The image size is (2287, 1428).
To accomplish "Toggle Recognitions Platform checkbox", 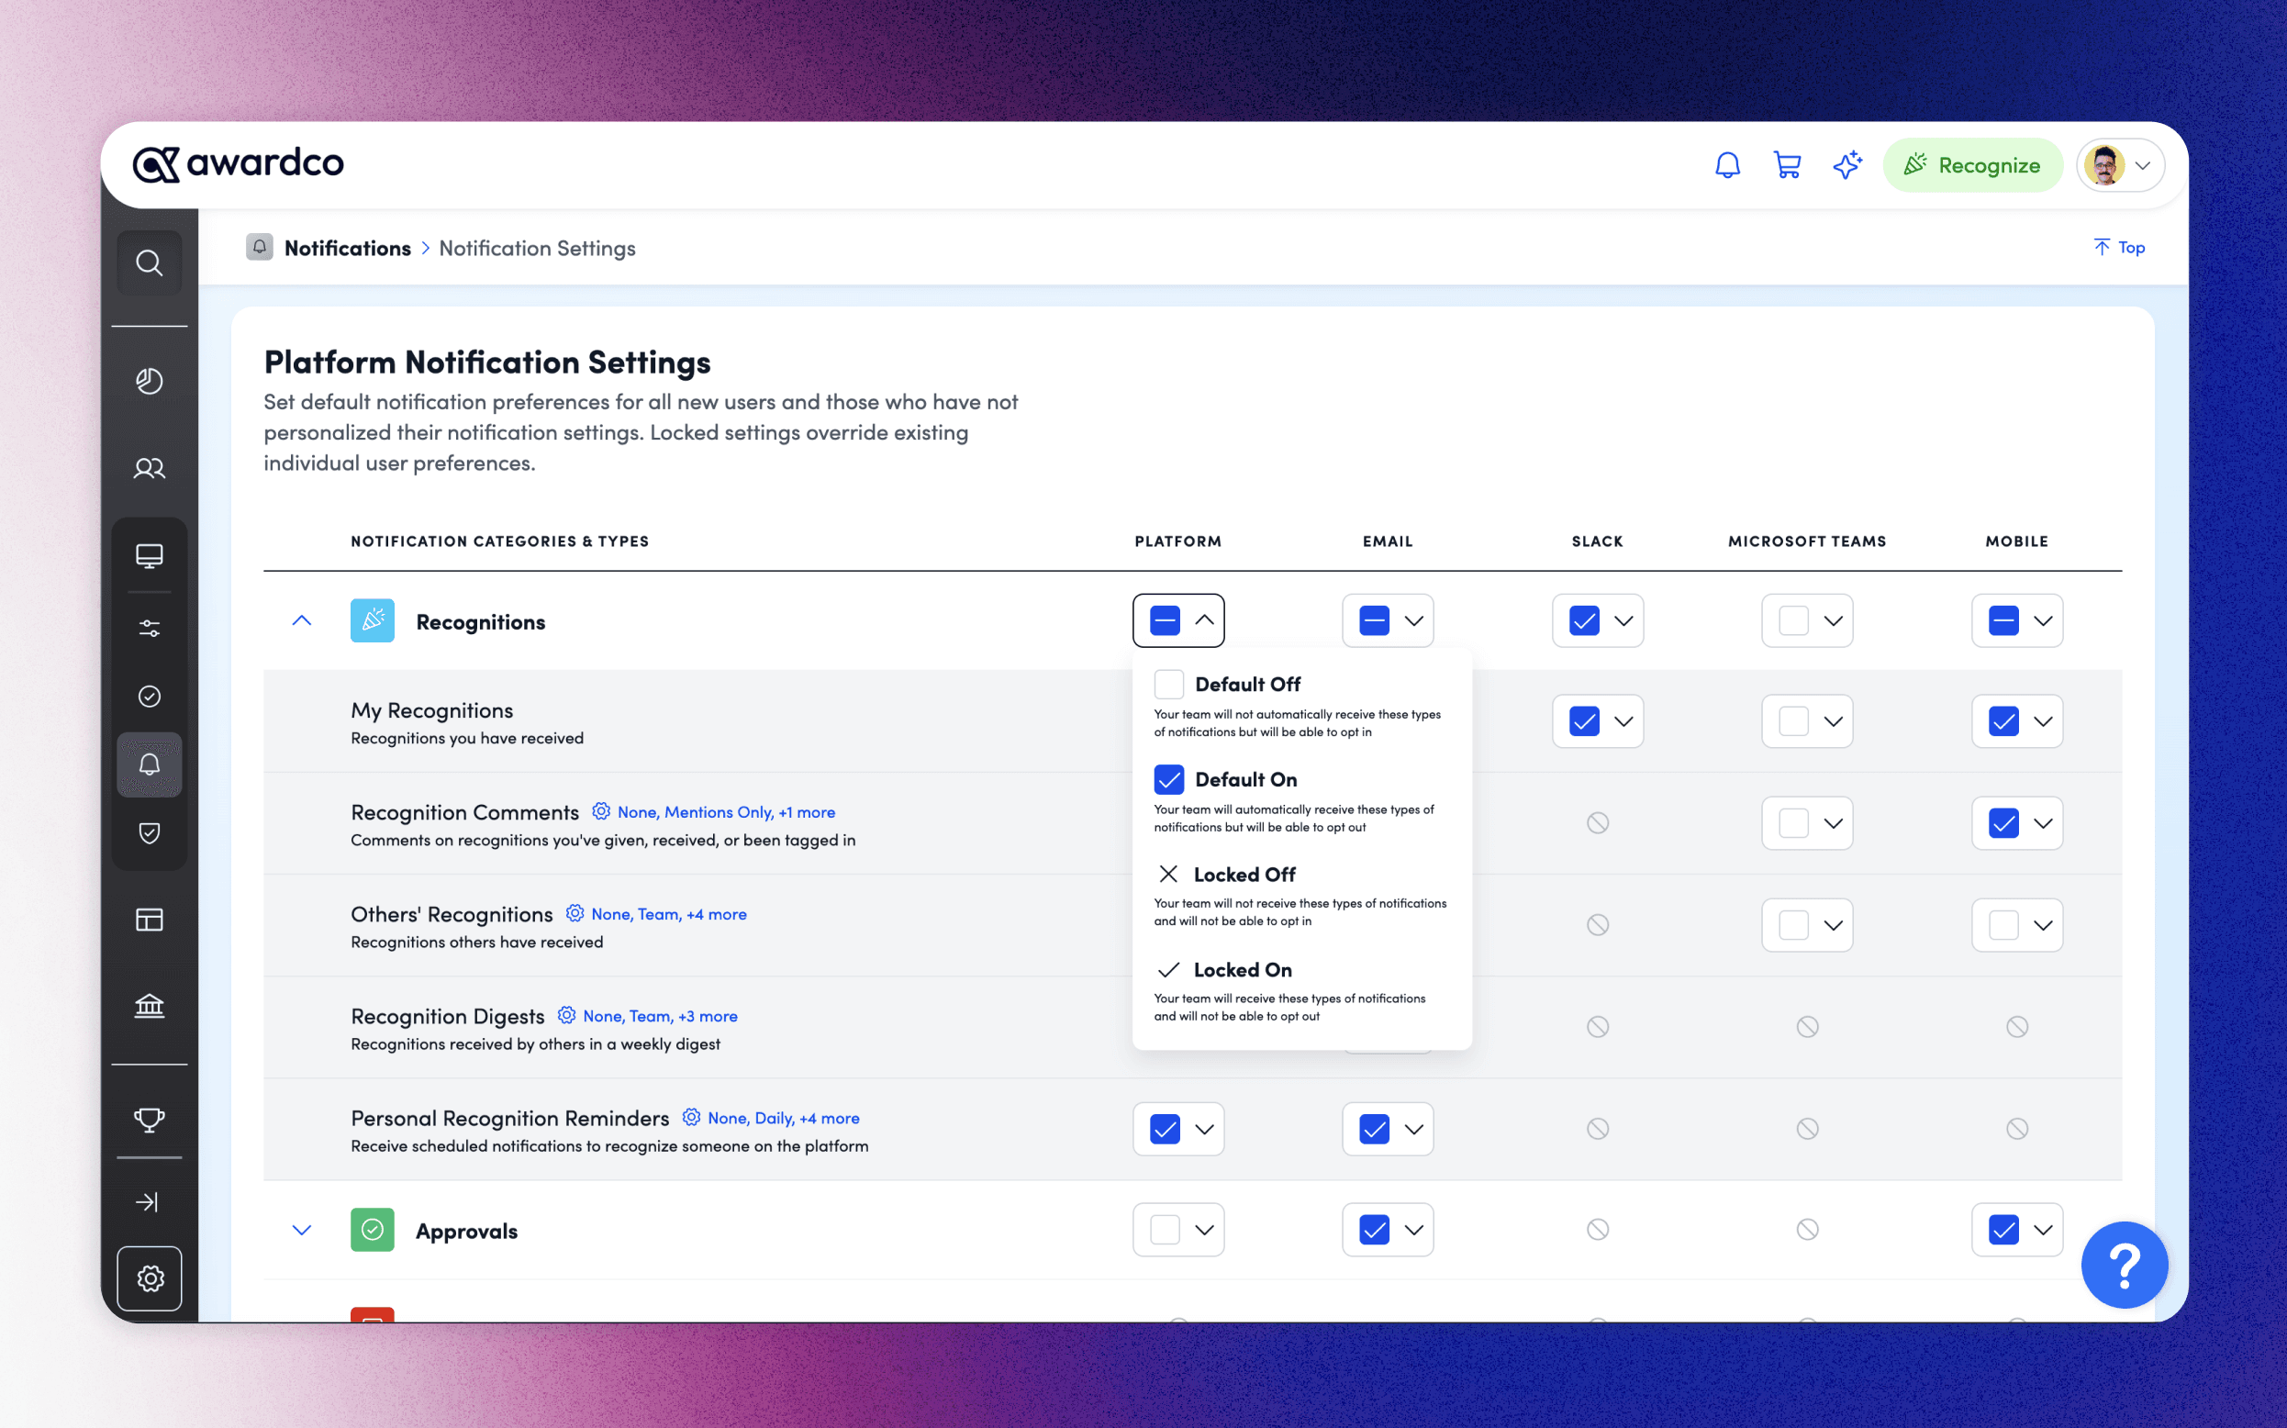I will click(1165, 620).
